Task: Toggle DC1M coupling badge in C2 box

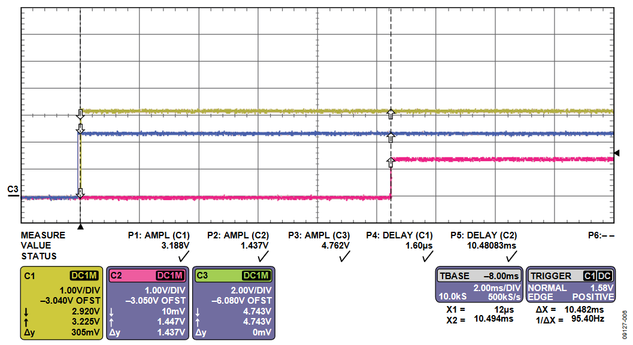Action: click(x=171, y=275)
